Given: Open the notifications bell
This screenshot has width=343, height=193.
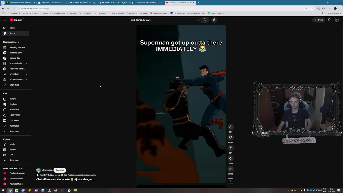Looking at the screenshot, I should tap(329, 20).
